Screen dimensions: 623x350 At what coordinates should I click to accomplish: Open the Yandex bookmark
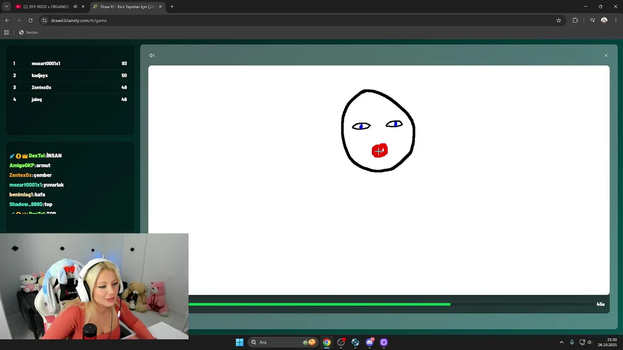[x=28, y=33]
